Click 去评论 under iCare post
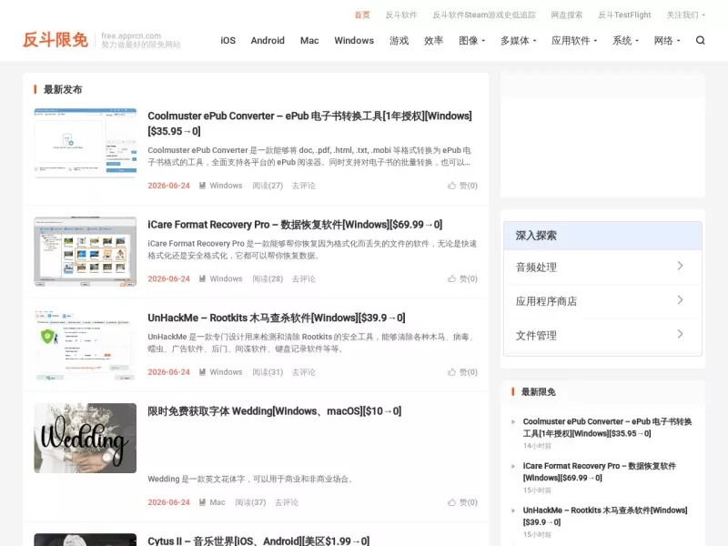Viewport: 728px width, 546px height. click(304, 279)
